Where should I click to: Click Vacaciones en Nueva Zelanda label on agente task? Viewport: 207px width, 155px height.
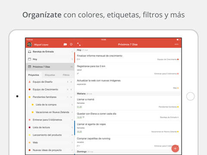[164, 132]
